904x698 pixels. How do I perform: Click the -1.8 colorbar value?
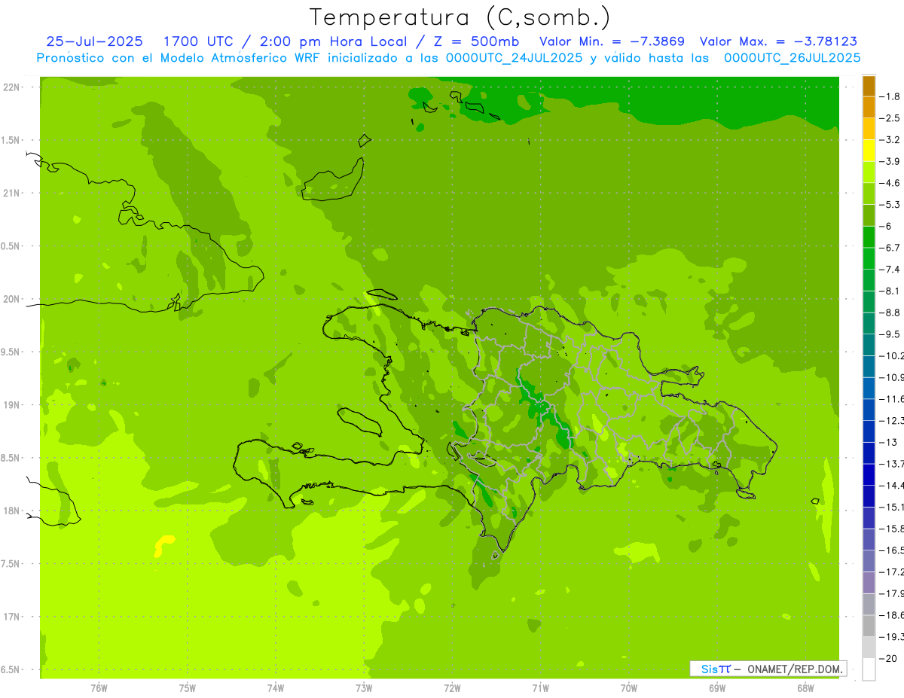click(x=890, y=96)
